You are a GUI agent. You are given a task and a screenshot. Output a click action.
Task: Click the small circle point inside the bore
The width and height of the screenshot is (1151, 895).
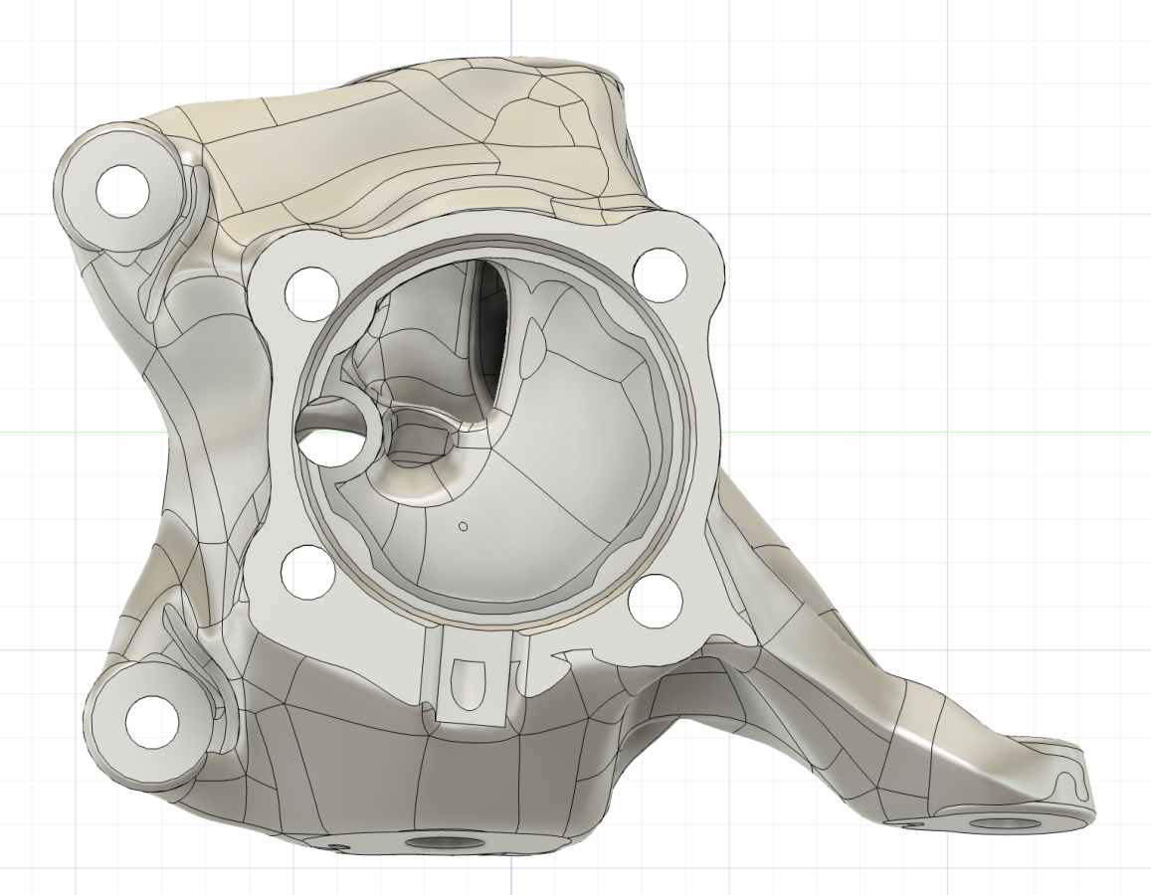pyautogui.click(x=464, y=526)
